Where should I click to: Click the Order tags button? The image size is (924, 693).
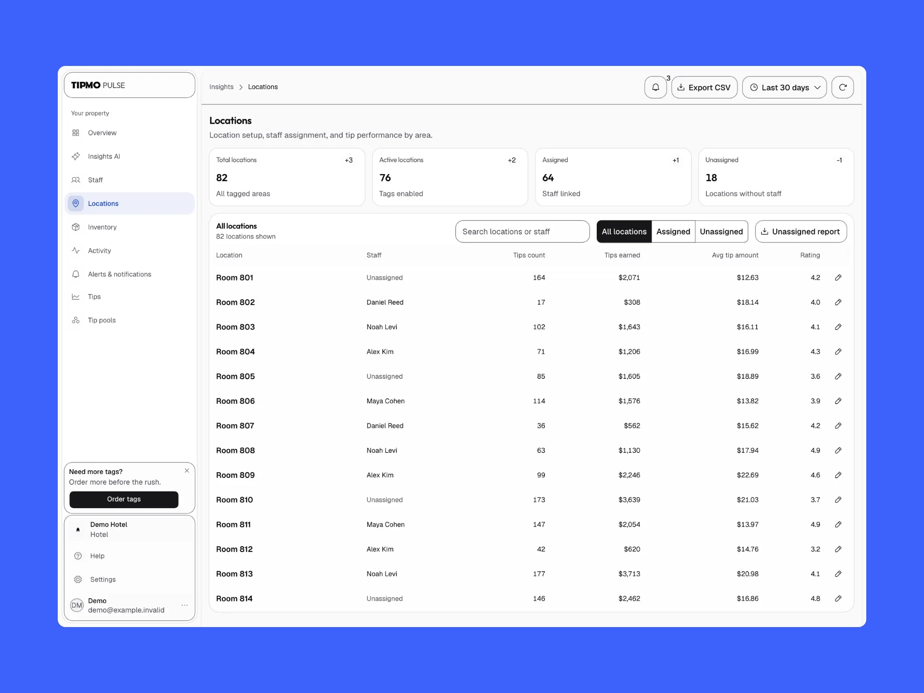point(124,499)
